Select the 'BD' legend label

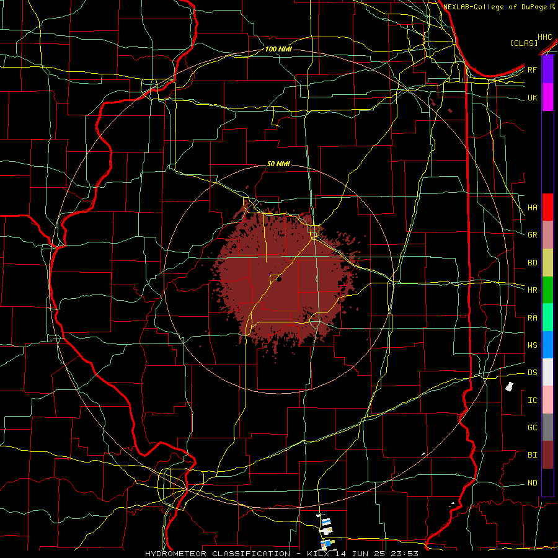(533, 263)
